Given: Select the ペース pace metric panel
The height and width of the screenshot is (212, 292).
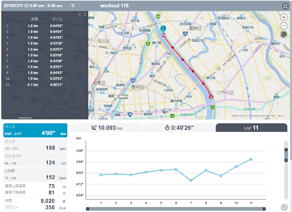Looking at the screenshot, I should tap(36, 130).
